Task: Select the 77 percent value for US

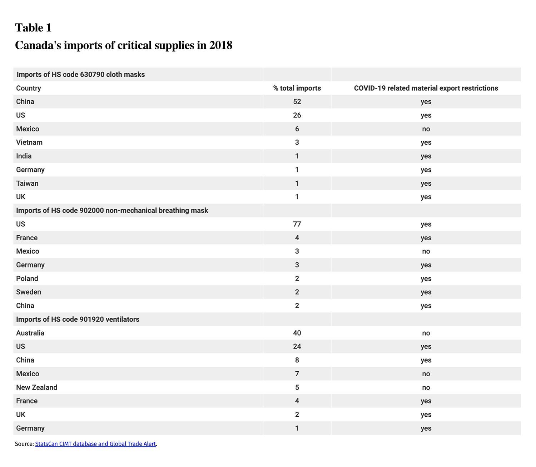Action: pyautogui.click(x=297, y=224)
